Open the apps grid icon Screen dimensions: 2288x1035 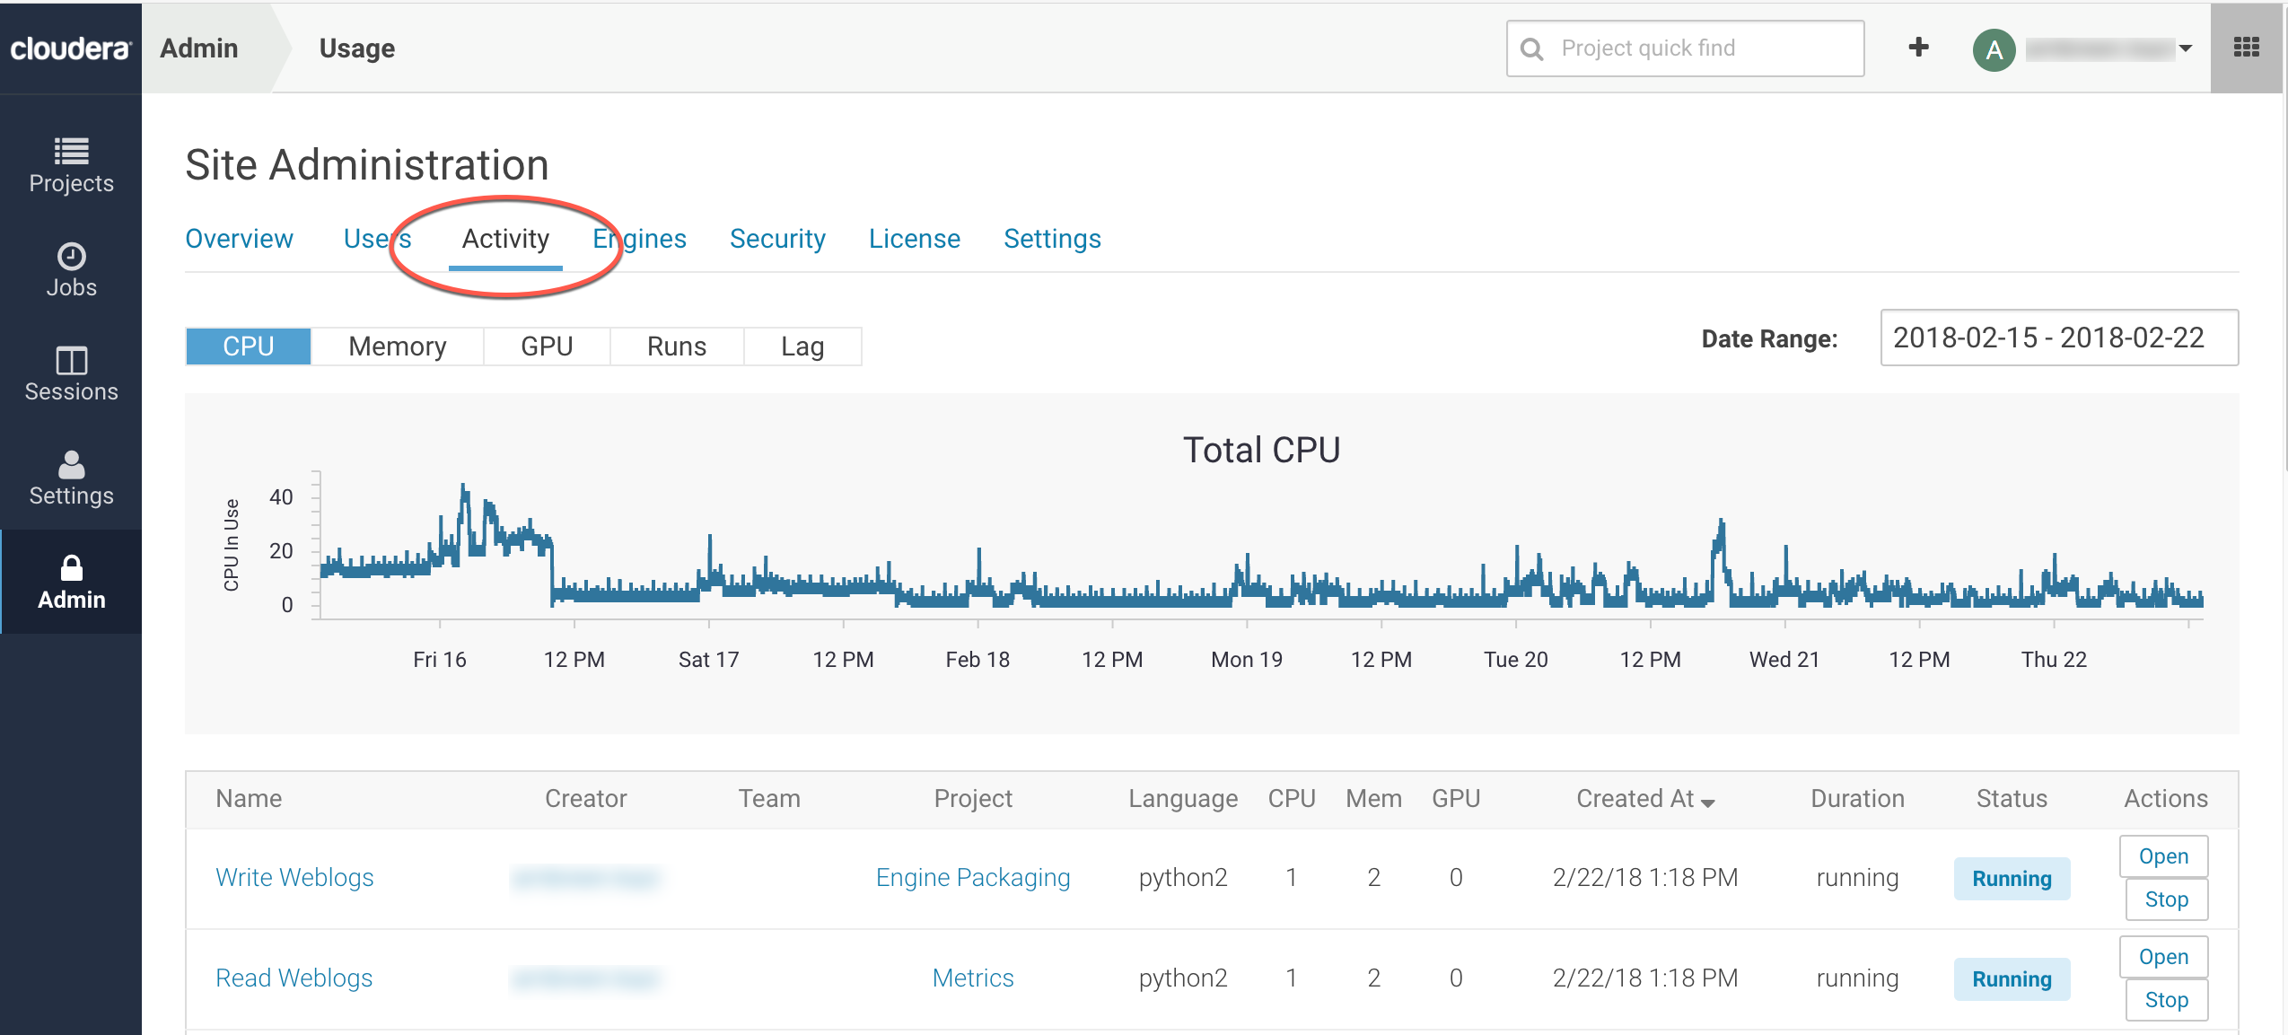pyautogui.click(x=2246, y=48)
